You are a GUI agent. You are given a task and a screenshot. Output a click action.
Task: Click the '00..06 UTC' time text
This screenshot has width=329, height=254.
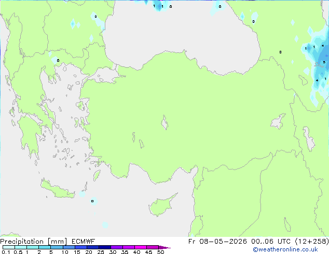(x=271, y=242)
